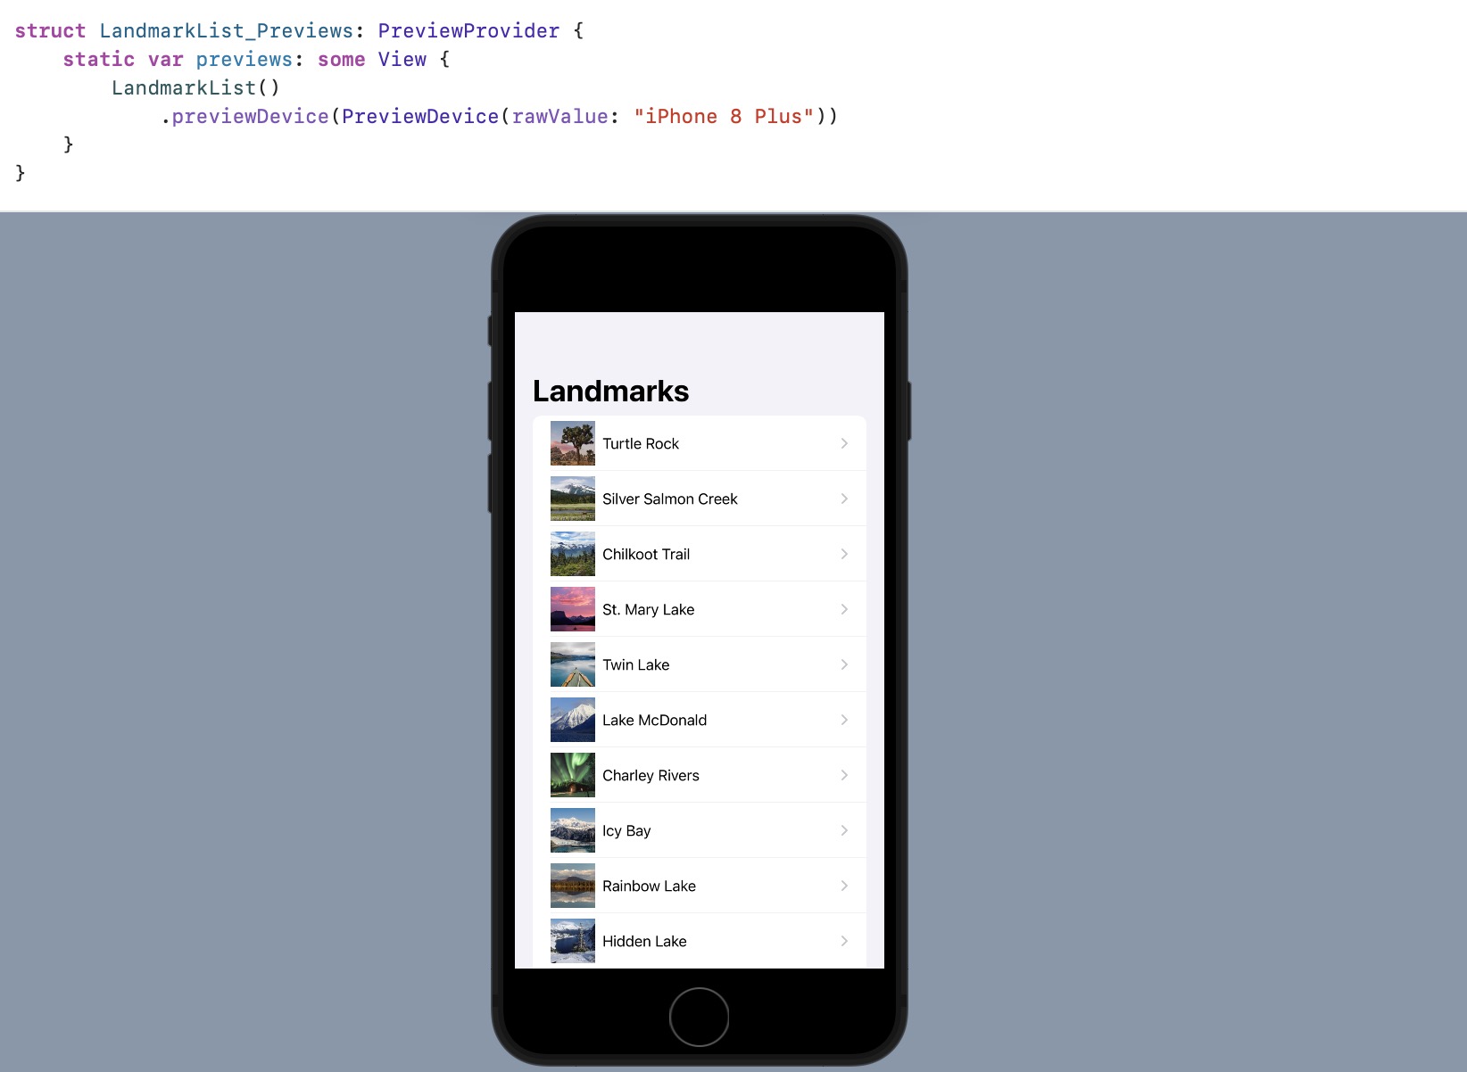This screenshot has width=1467, height=1072.
Task: Select the Turtle Rock label
Action: 641,443
